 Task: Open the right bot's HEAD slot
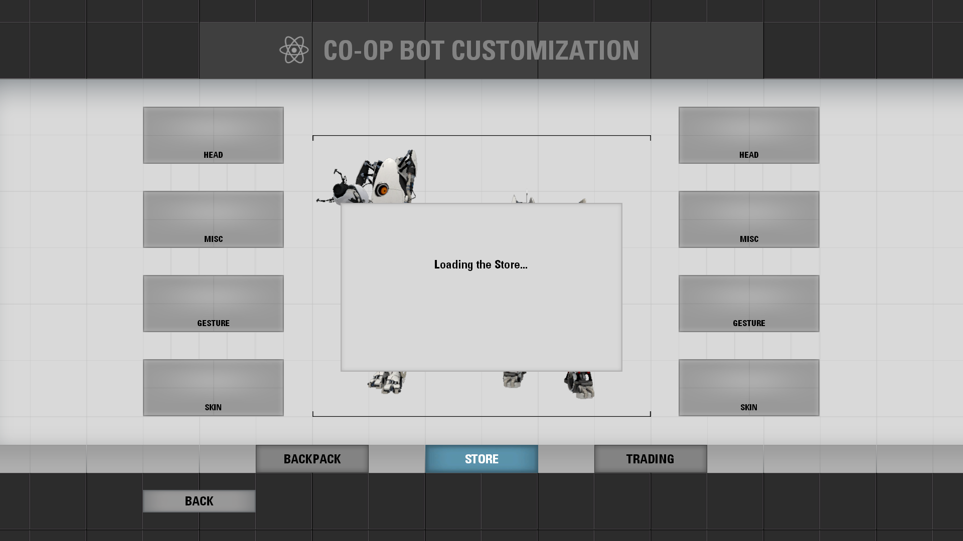pos(749,135)
